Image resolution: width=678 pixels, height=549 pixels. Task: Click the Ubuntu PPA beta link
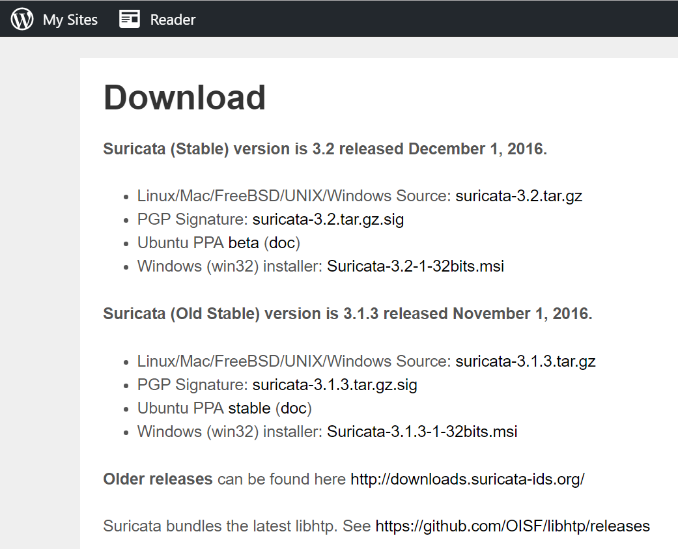pyautogui.click(x=244, y=243)
